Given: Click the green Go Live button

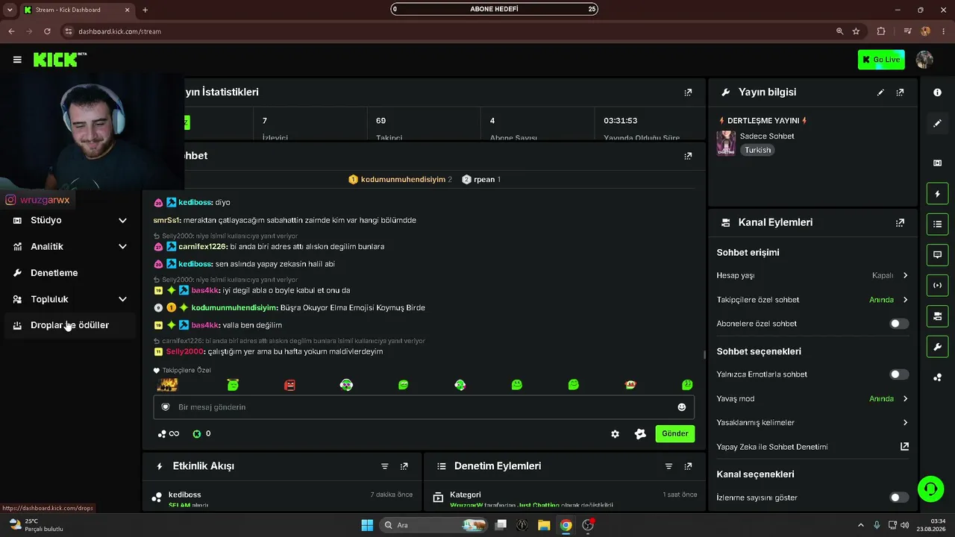Looking at the screenshot, I should (x=882, y=60).
